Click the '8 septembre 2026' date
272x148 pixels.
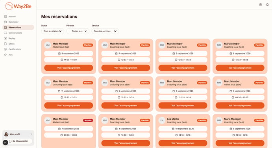[x=183, y=91]
